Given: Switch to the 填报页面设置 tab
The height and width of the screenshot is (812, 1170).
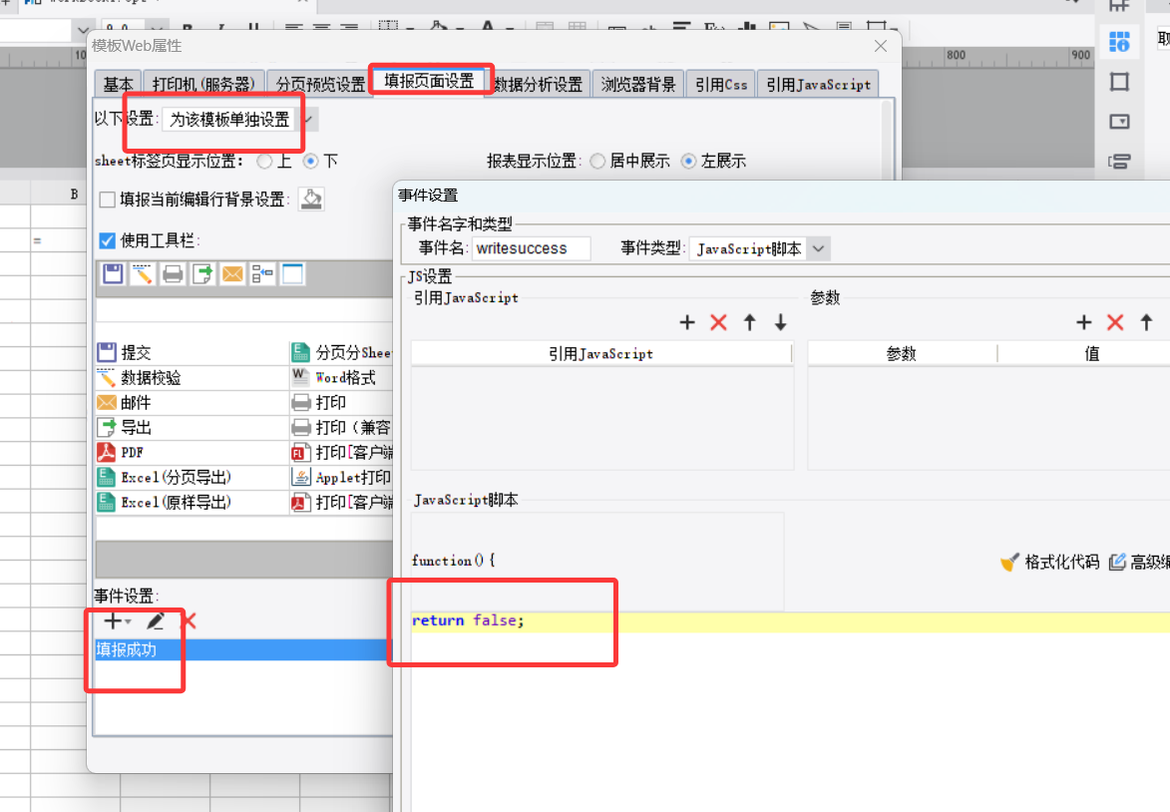Looking at the screenshot, I should tap(429, 81).
